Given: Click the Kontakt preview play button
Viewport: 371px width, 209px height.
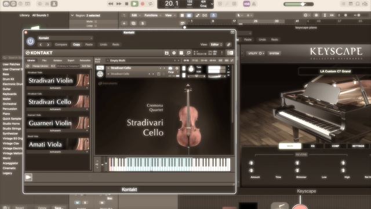Looking at the screenshot, I should (x=28, y=177).
